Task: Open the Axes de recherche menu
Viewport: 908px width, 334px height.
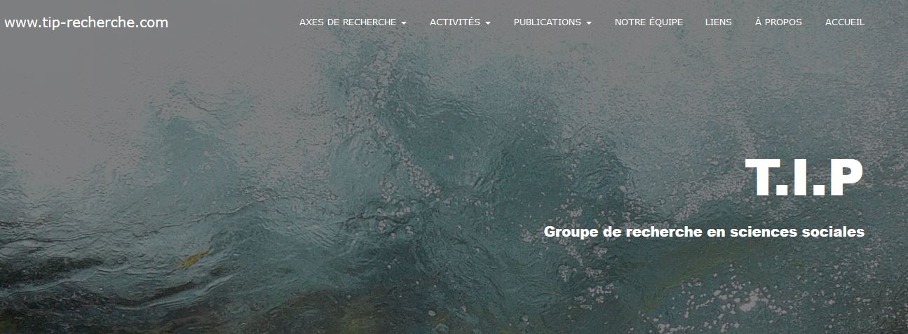Action: (353, 22)
